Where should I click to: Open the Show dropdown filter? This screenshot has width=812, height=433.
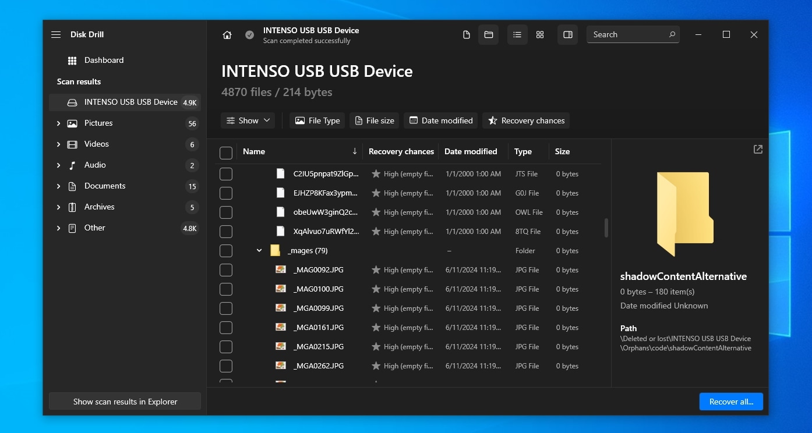tap(248, 120)
